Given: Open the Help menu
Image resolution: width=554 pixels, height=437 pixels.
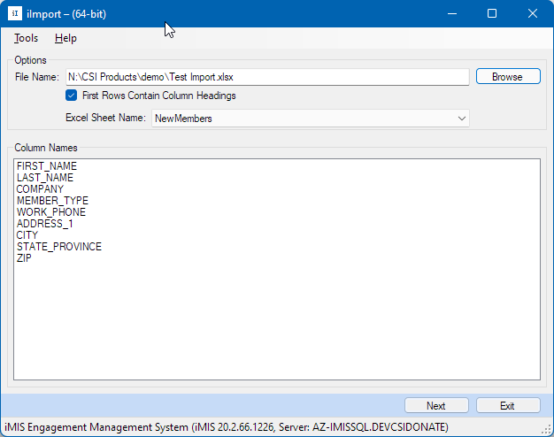Looking at the screenshot, I should pyautogui.click(x=65, y=38).
